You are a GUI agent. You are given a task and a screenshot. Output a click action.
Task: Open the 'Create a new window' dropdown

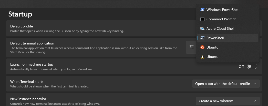[x=228, y=101]
